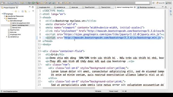The height and width of the screenshot is (97, 173).
Task: Click the 9 : 82 cursor position indicator
Action: [124, 91]
